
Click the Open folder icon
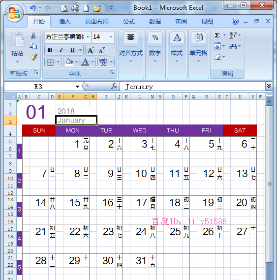click(x=97, y=8)
